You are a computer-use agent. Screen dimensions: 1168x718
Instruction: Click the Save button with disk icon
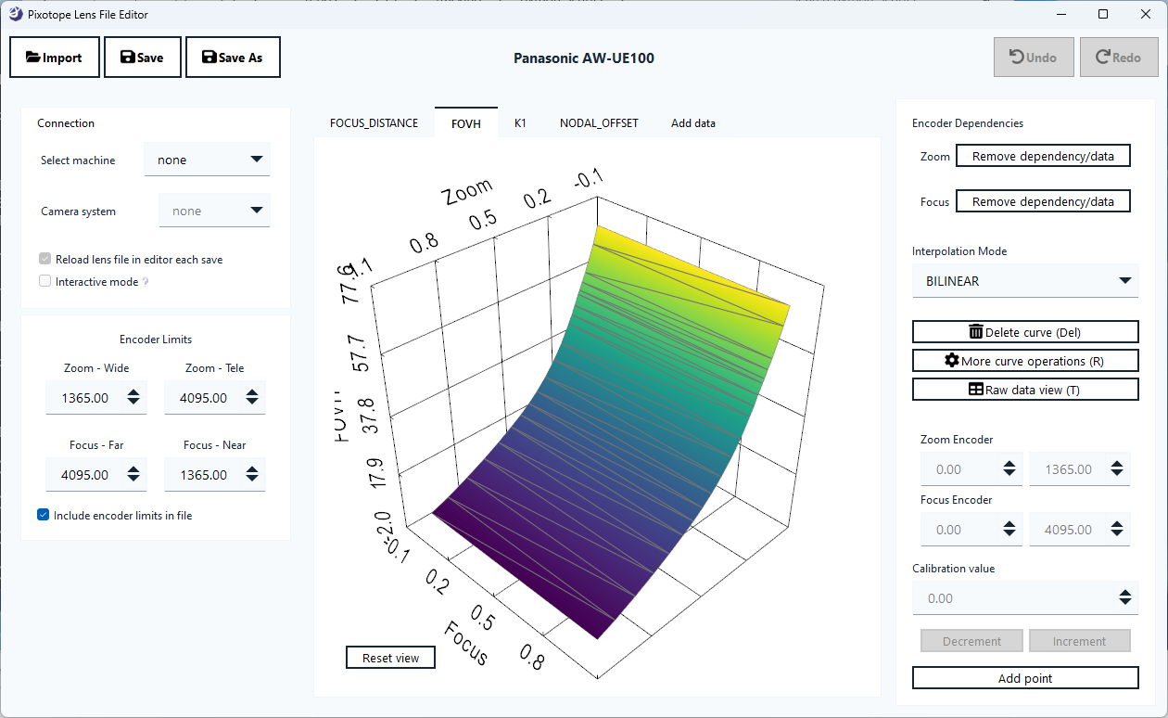[143, 58]
